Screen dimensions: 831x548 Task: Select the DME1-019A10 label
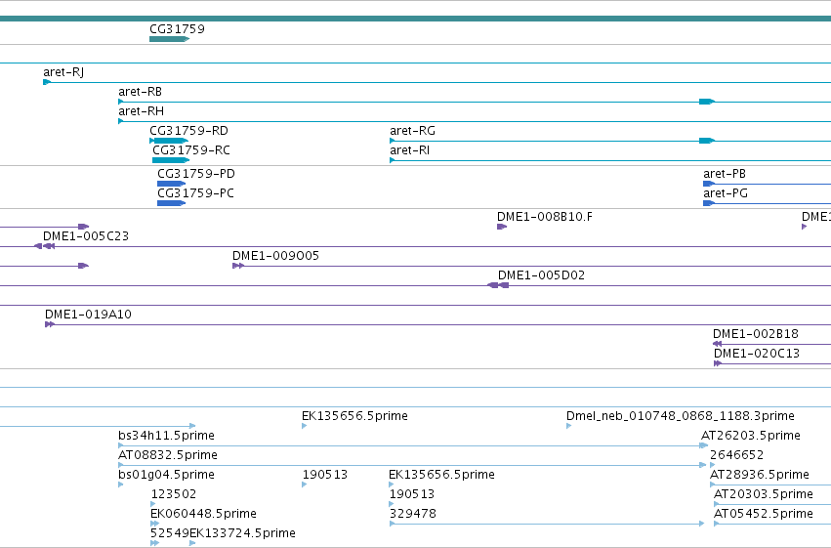pyautogui.click(x=88, y=315)
